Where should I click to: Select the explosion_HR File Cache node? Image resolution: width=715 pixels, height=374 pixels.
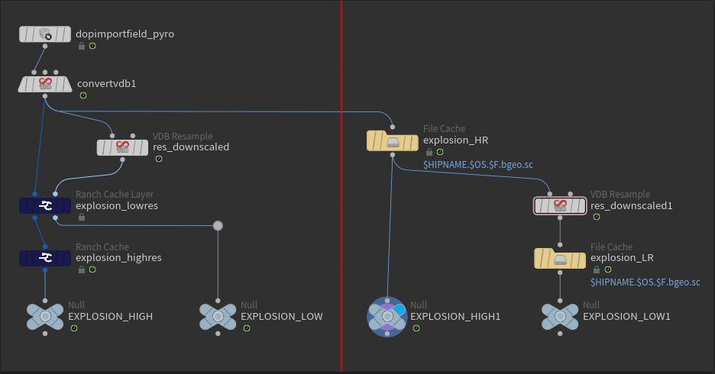click(x=392, y=140)
